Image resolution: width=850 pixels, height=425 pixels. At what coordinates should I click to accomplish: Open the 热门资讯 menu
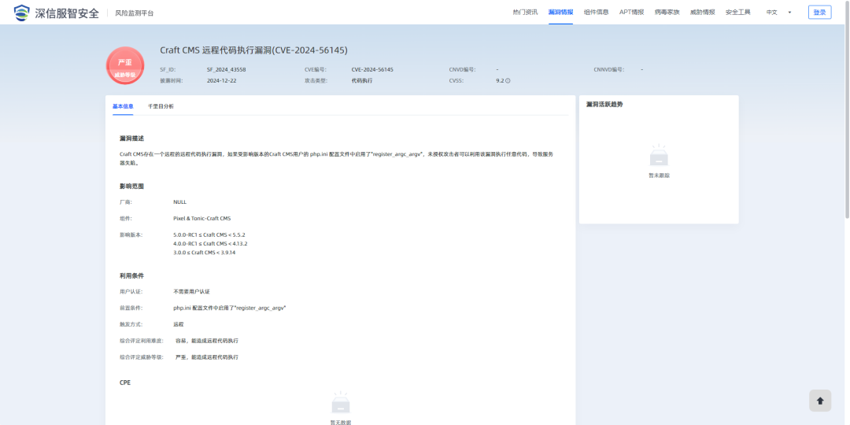(525, 12)
